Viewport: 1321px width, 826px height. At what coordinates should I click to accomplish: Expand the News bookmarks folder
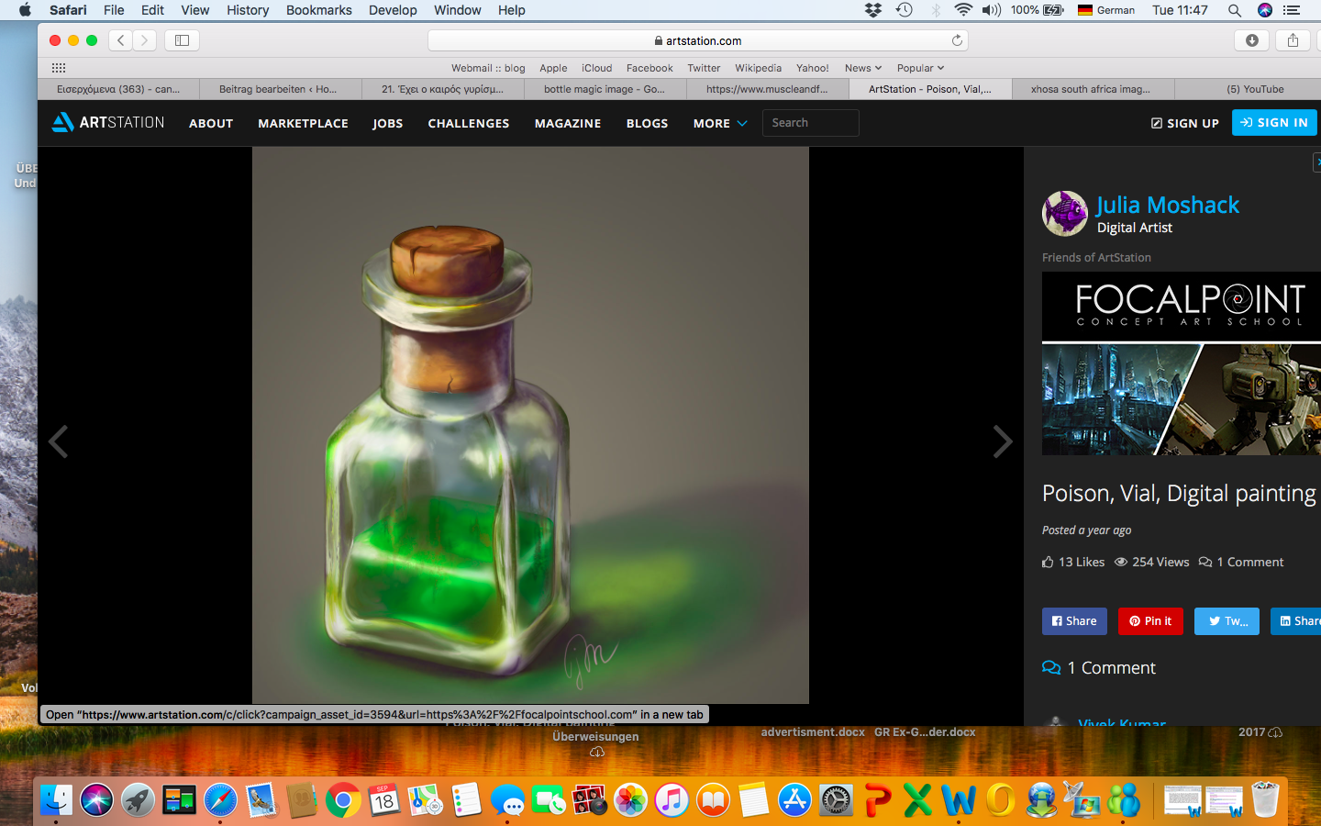point(863,68)
